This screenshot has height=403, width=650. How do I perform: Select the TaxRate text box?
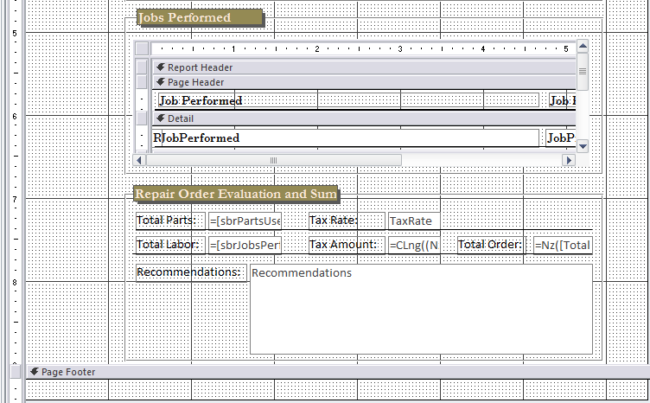414,221
